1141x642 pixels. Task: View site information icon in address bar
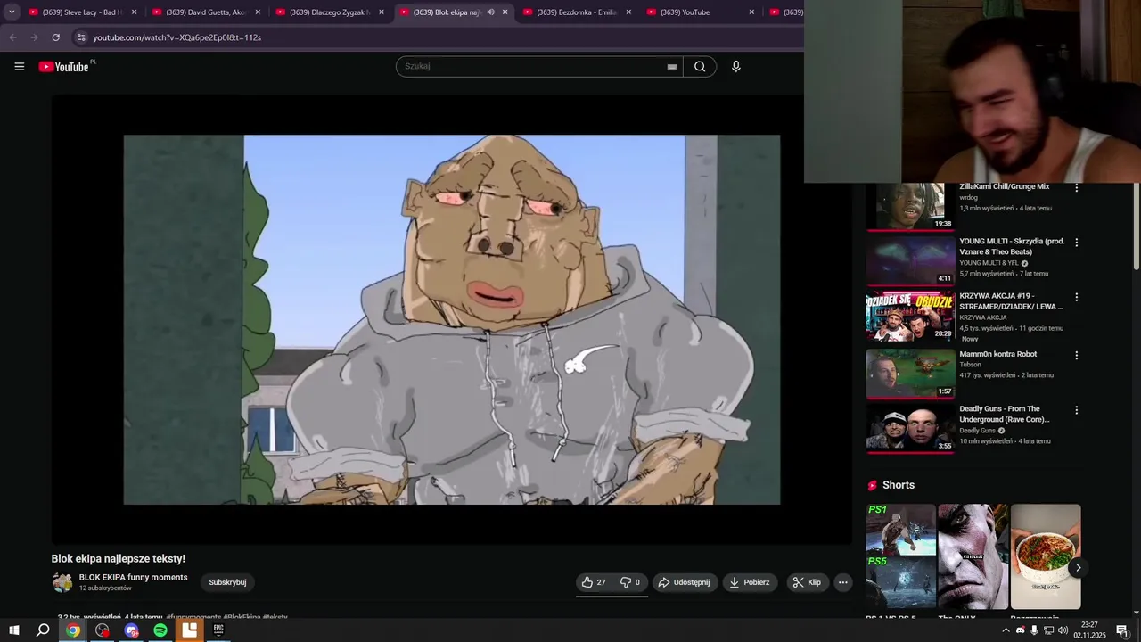(81, 37)
